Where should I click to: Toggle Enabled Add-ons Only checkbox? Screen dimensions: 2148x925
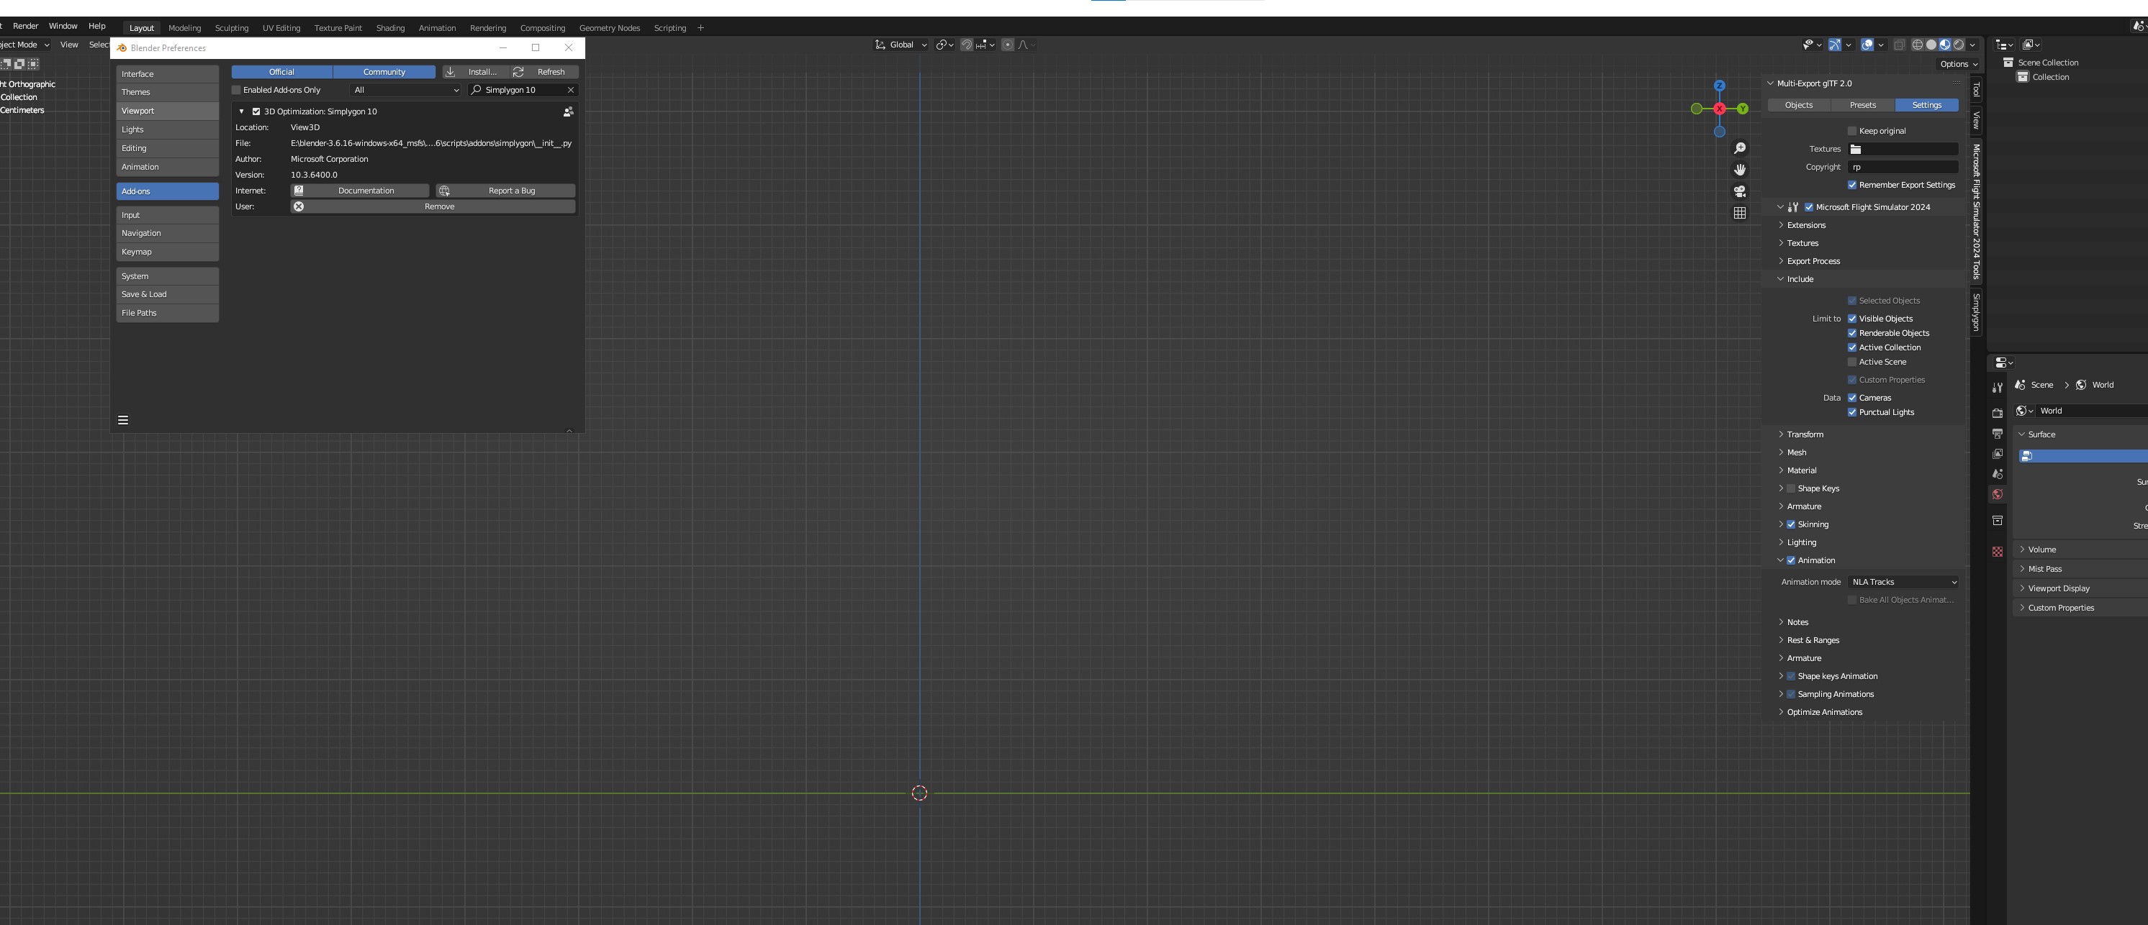(237, 90)
